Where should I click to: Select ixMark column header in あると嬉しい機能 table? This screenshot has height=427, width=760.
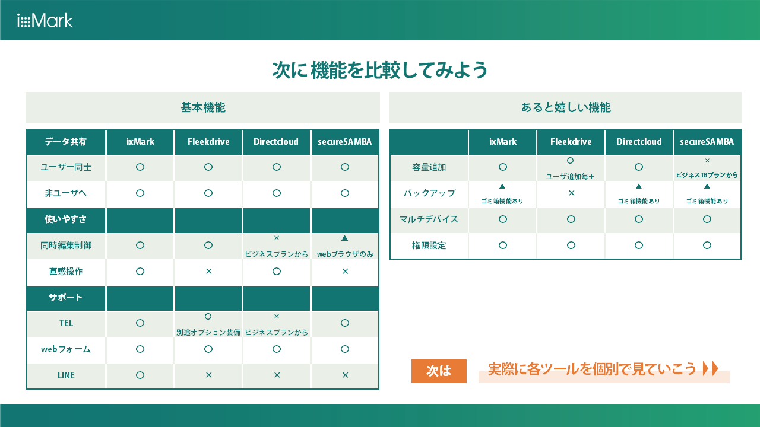(503, 142)
